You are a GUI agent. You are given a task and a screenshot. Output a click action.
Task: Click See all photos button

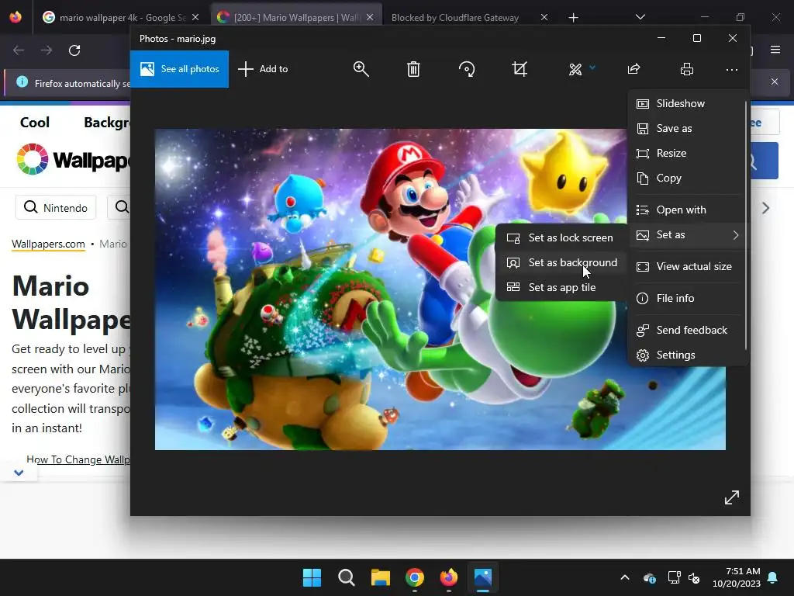click(179, 69)
